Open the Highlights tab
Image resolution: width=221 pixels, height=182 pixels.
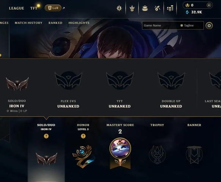click(x=79, y=23)
